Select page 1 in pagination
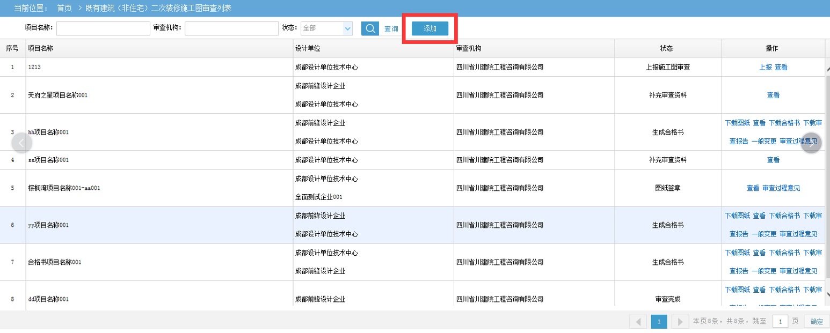Screen dimensions: 830x333 click(659, 322)
